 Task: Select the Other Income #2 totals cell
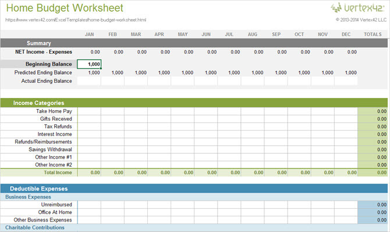pyautogui.click(x=373, y=165)
